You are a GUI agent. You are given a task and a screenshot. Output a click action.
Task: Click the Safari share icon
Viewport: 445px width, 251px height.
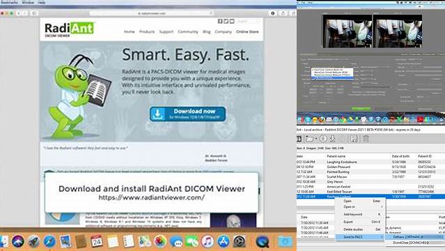(x=283, y=13)
